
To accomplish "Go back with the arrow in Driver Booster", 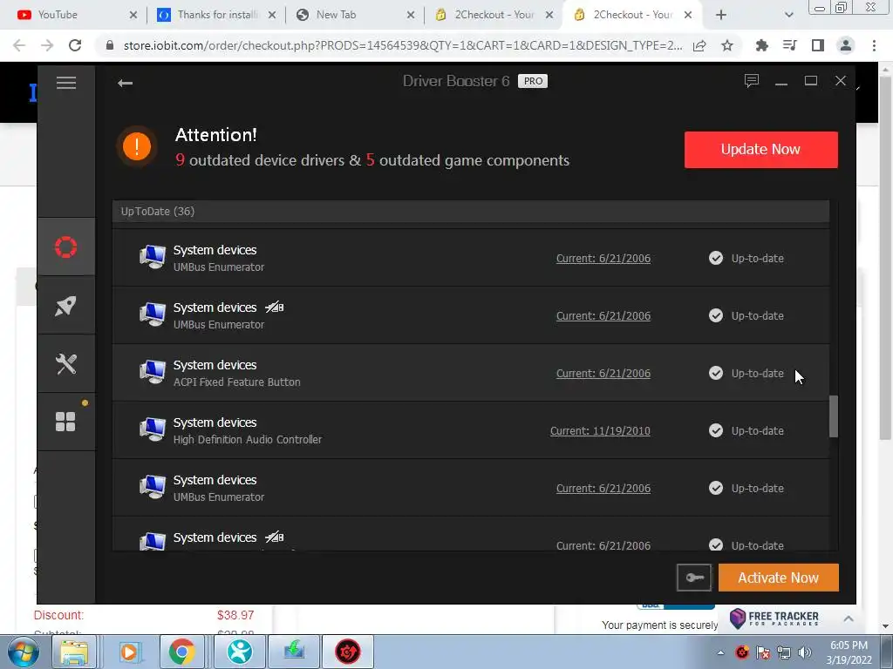I will [x=126, y=83].
